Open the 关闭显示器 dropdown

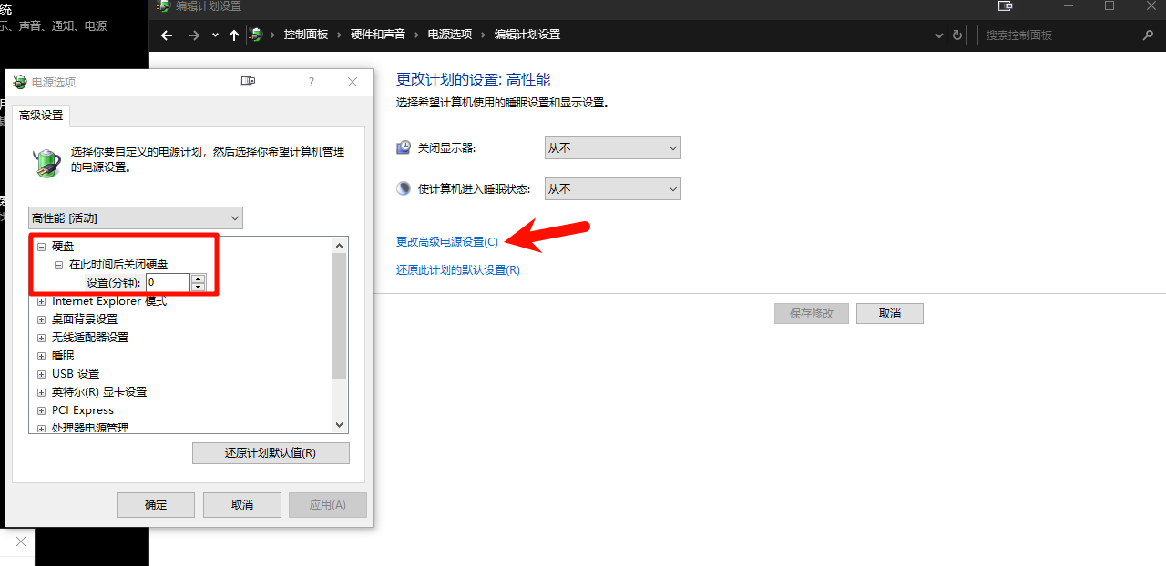pos(612,147)
